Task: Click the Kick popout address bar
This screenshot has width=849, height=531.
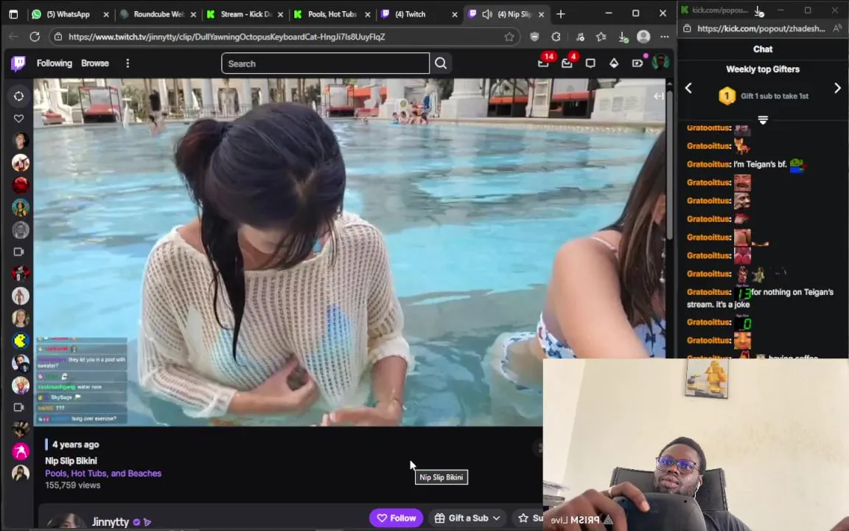Action: point(761,29)
